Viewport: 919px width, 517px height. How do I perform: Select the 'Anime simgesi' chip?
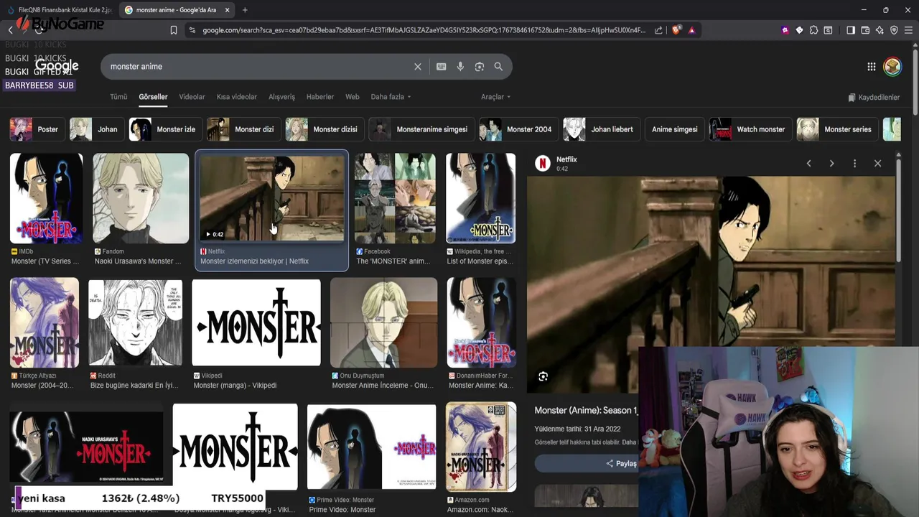[x=674, y=129]
